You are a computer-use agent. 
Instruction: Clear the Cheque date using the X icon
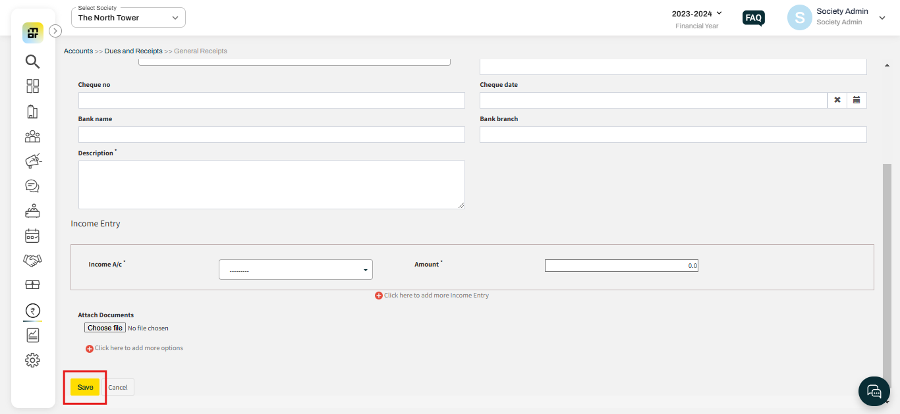(837, 99)
